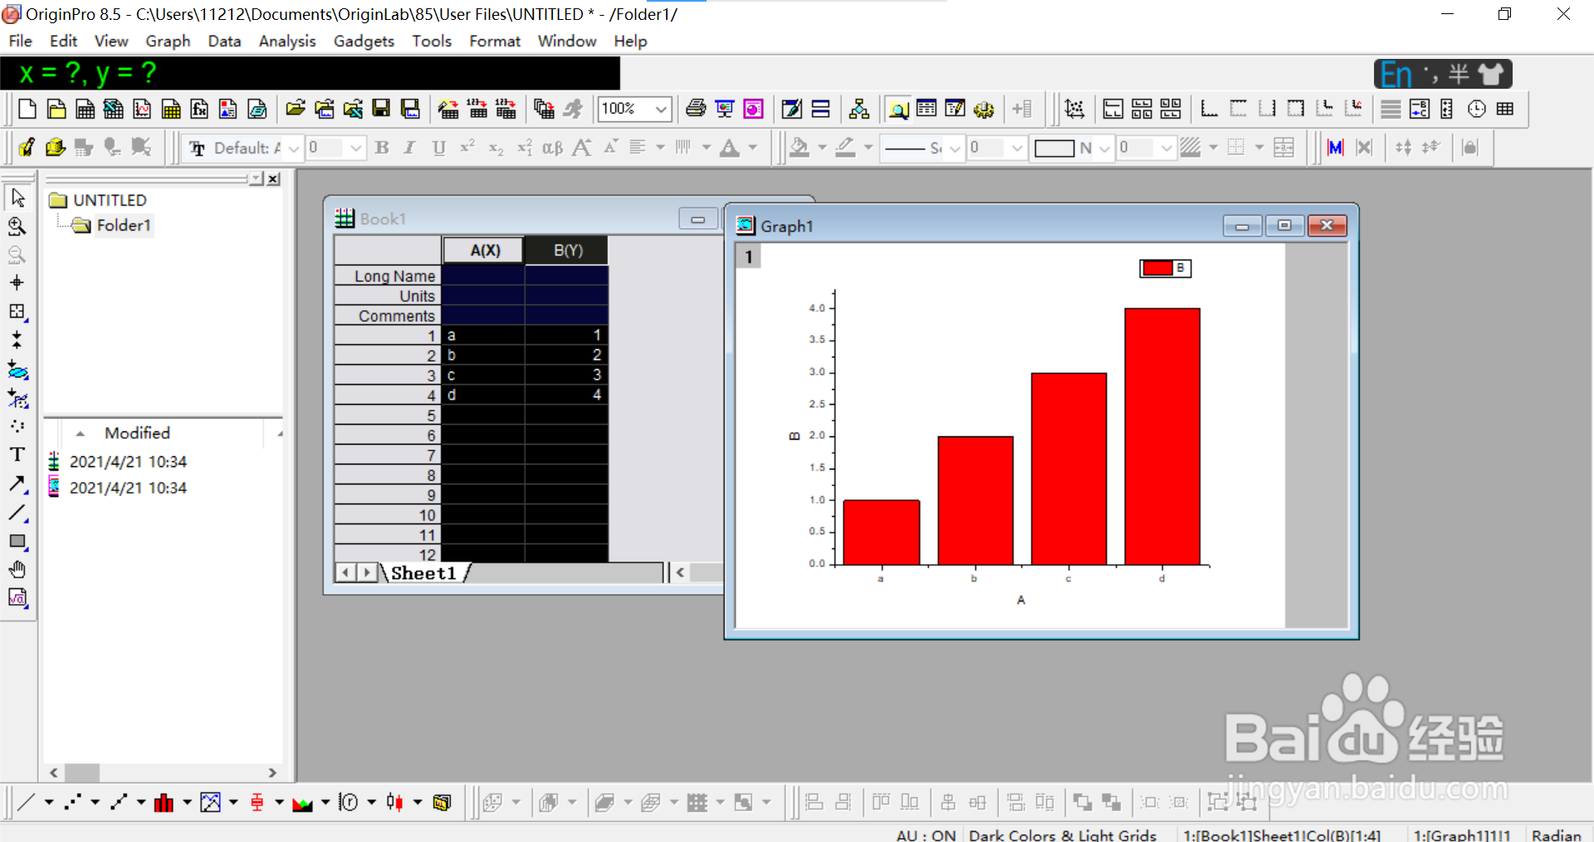1594x842 pixels.
Task: Toggle Superscript formatting
Action: 467,148
